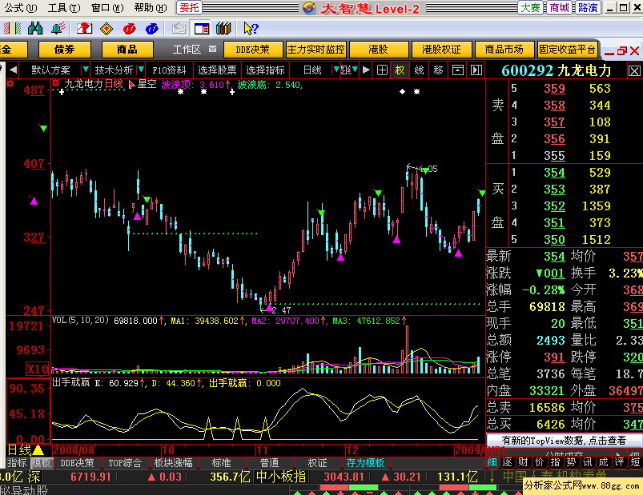Open the 窗口 menu
This screenshot has width=643, height=495.
tap(107, 8)
